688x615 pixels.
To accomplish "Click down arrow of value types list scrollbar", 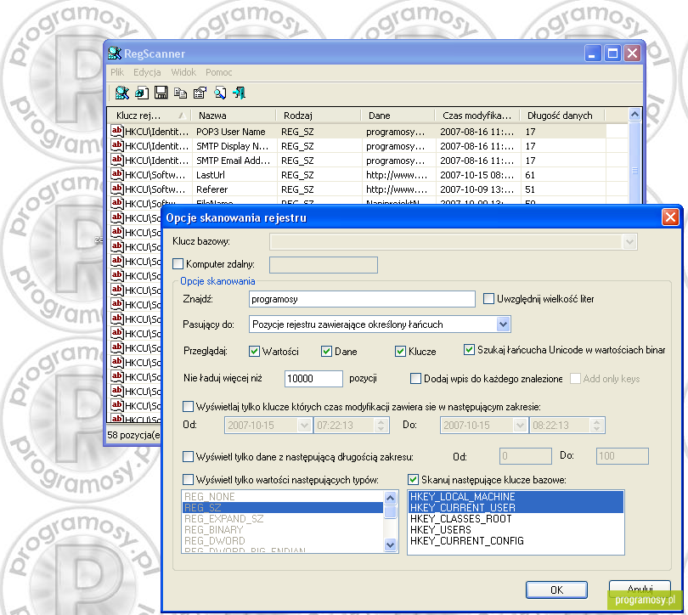I will click(x=390, y=544).
